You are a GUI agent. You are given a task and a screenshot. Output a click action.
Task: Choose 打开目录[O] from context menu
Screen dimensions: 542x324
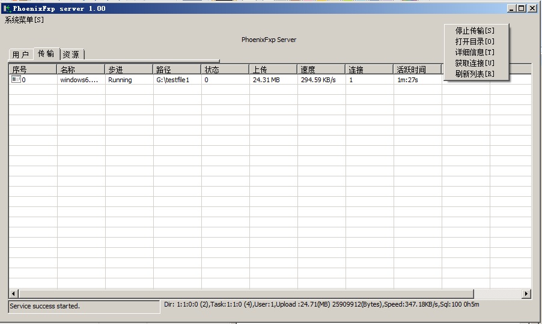[x=475, y=41]
